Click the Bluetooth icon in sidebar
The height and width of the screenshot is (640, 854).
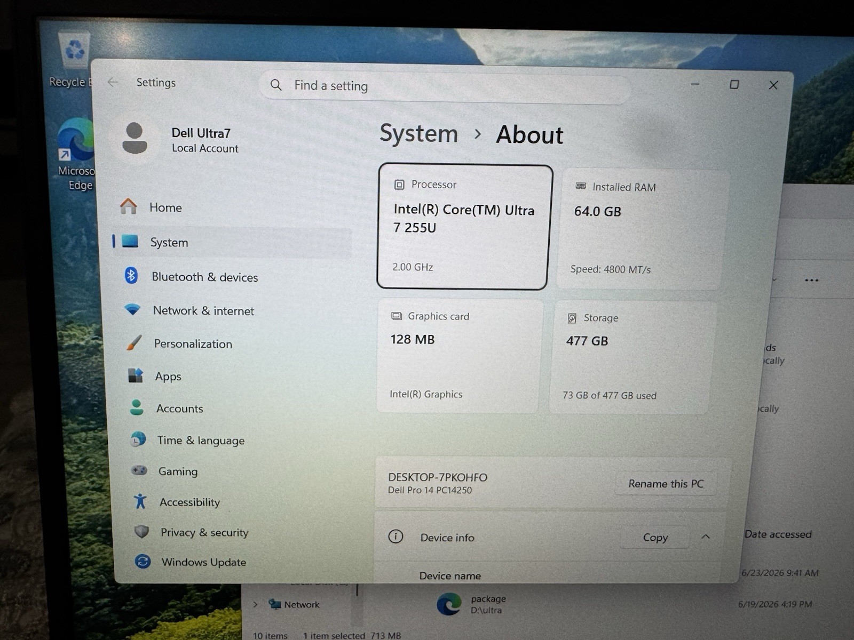131,276
